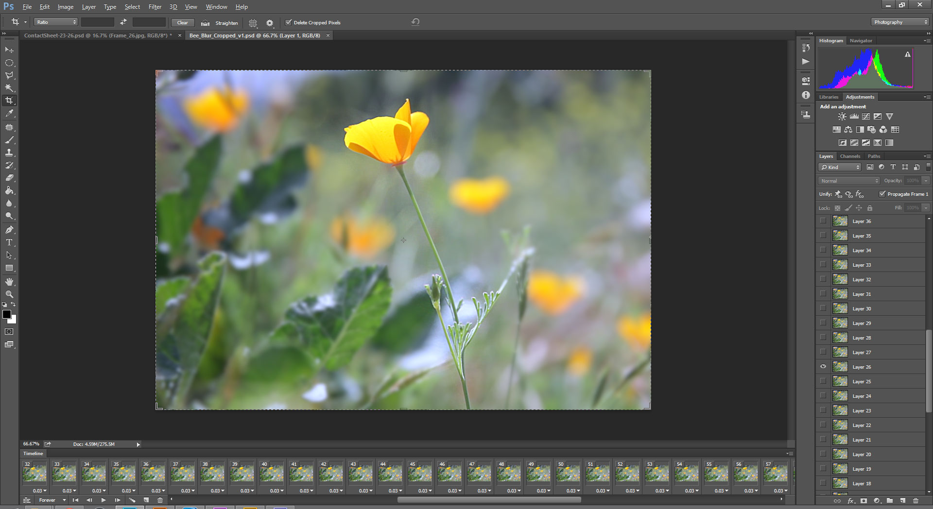Select the Magic Wand tool

(x=9, y=88)
